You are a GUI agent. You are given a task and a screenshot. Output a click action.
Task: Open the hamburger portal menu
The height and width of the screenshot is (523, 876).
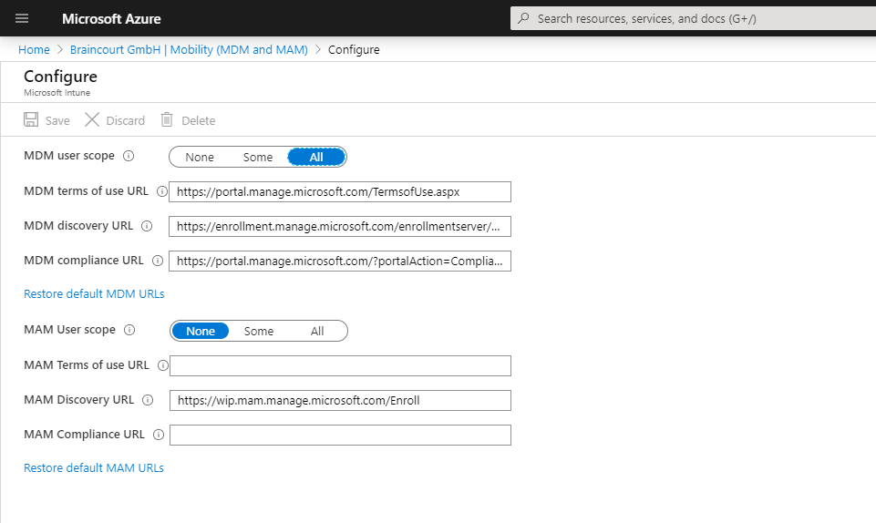pos(22,18)
